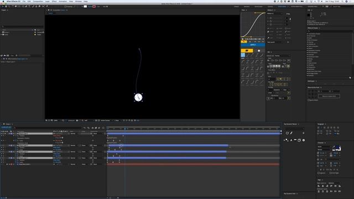Open viewer magnification ratio dropdown
The width and height of the screenshot is (354, 199).
56,121
